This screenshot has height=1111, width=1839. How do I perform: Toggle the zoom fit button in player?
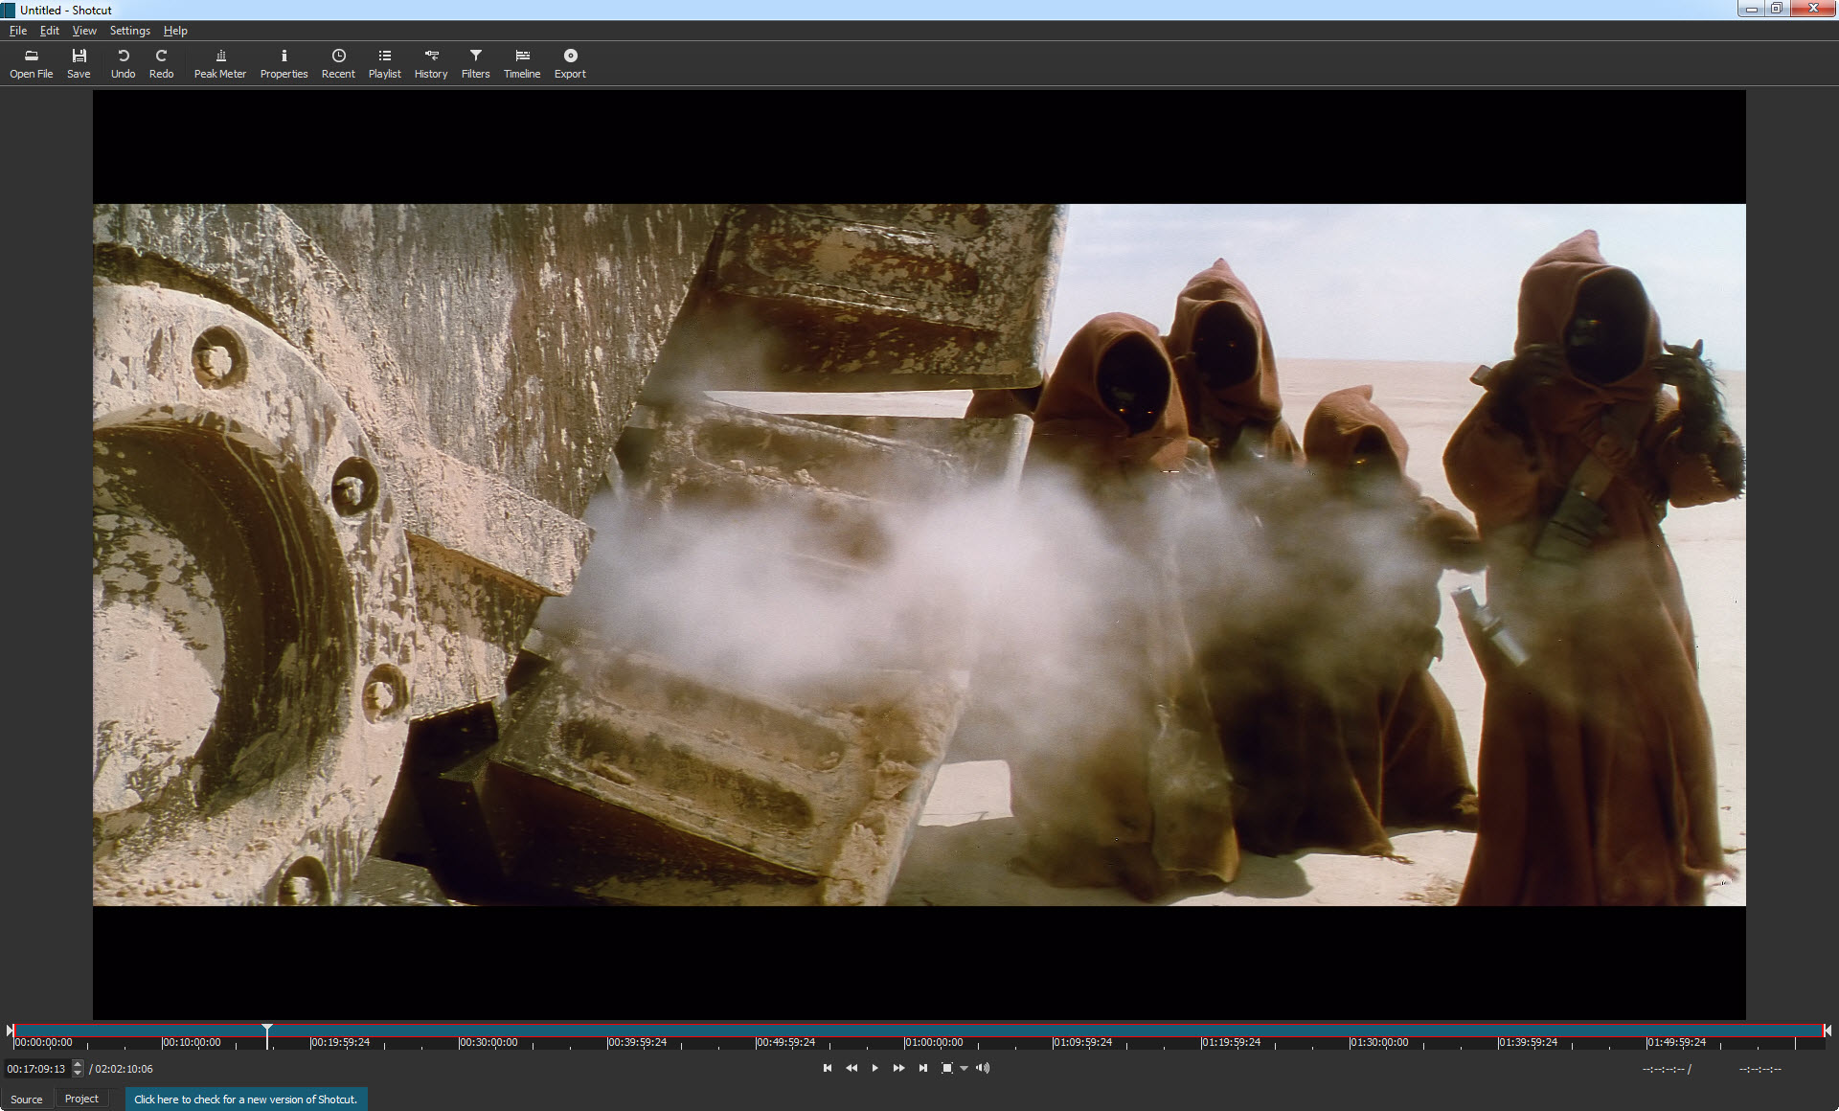[946, 1068]
